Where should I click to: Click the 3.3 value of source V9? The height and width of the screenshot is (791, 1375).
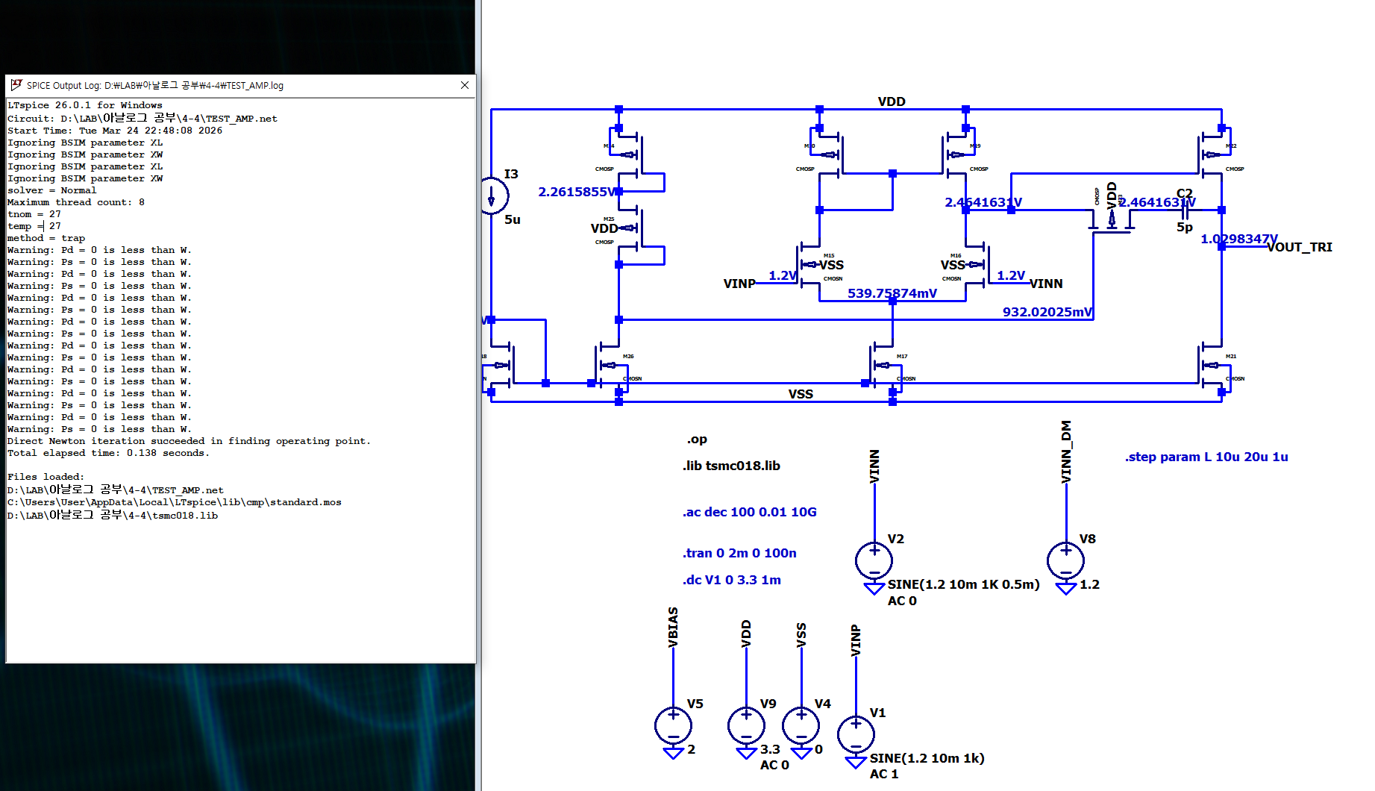pos(770,749)
